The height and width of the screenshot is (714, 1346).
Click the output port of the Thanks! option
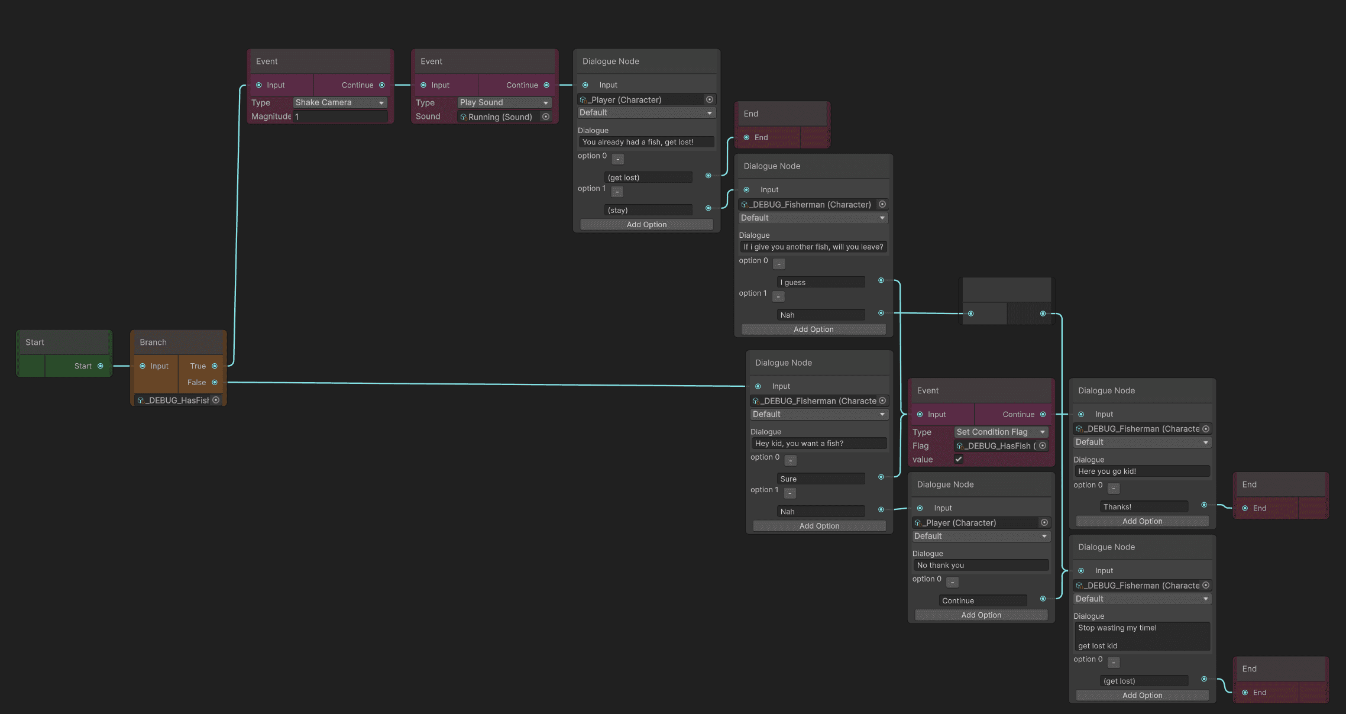click(1204, 505)
